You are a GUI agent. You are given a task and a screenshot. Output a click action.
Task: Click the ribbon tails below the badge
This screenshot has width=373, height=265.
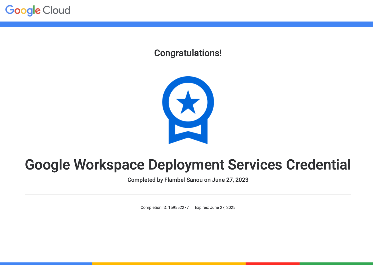(x=188, y=135)
